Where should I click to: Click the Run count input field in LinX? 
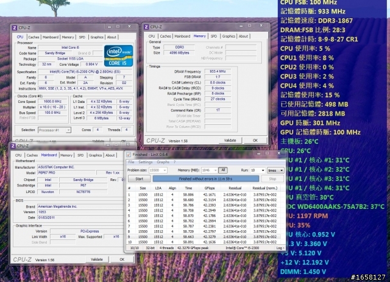tap(255, 171)
